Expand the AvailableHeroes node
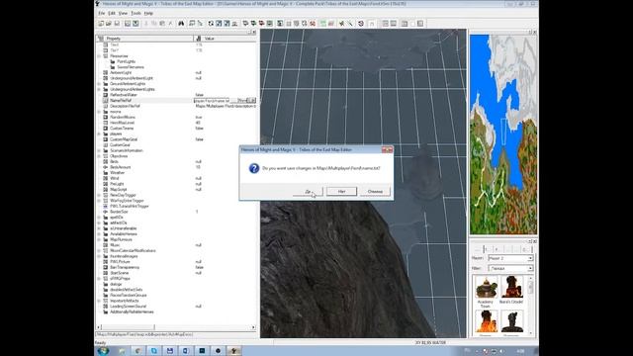 [x=99, y=234]
